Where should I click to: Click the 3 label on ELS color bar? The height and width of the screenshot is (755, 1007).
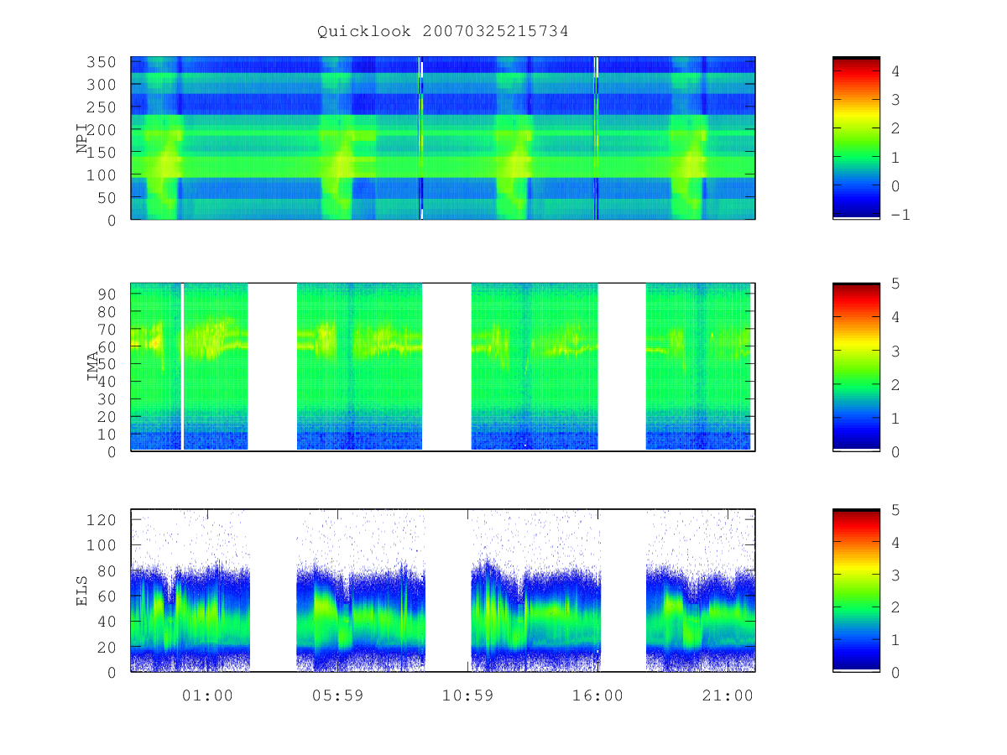896,575
